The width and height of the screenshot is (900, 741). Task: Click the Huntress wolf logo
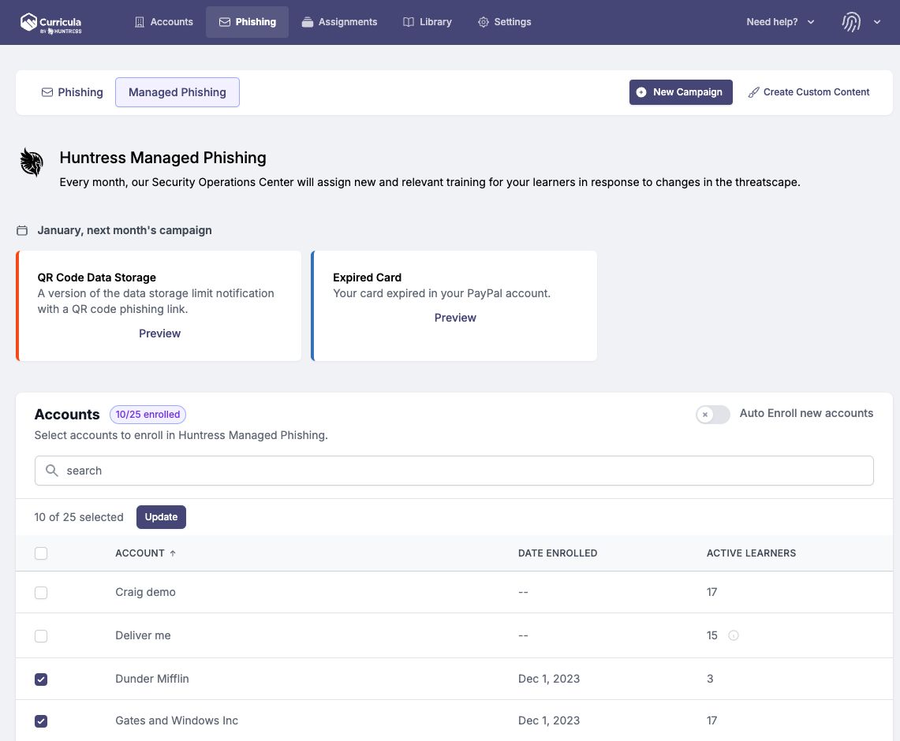point(32,162)
